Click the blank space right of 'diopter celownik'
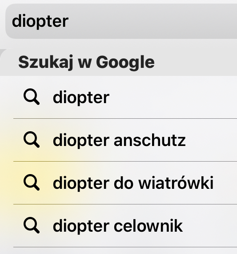This screenshot has height=254, width=237. tap(210, 225)
